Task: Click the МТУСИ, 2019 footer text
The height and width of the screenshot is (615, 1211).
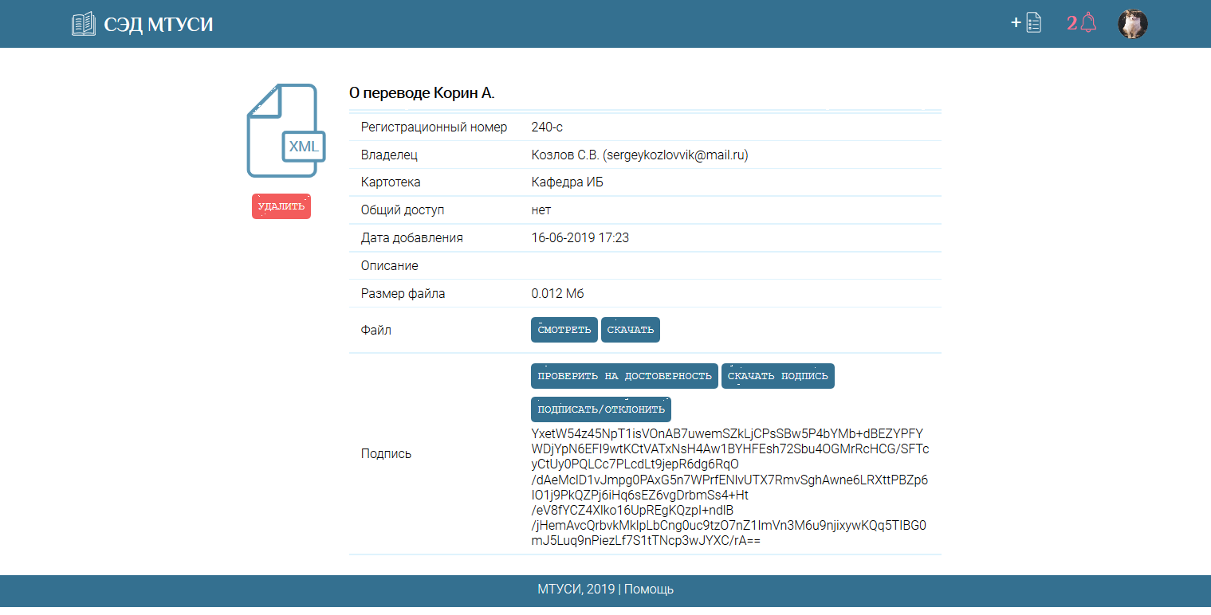Action: tap(576, 590)
